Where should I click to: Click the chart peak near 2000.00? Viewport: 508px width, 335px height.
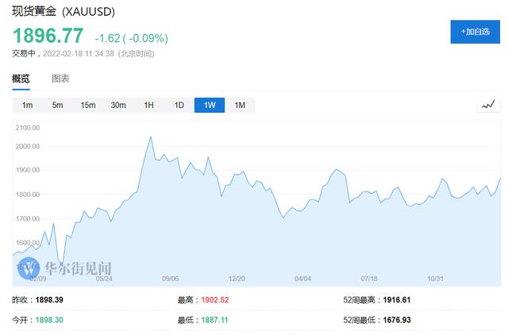(x=151, y=137)
